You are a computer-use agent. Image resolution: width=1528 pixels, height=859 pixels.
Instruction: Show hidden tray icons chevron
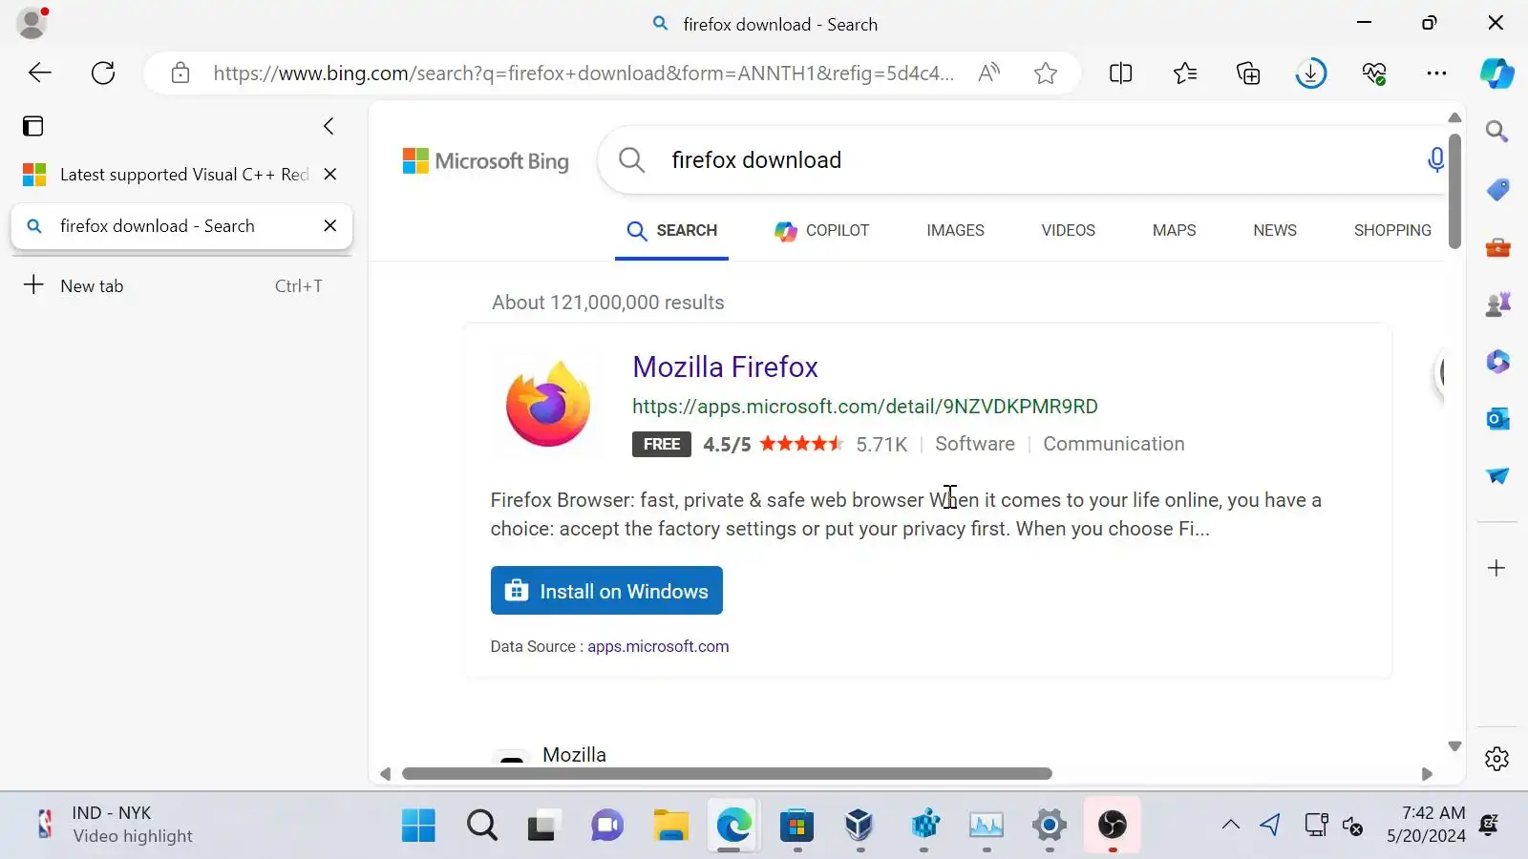1231,825
